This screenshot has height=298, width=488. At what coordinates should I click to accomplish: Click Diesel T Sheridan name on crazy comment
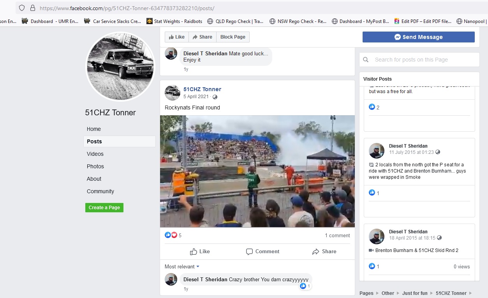tap(205, 279)
